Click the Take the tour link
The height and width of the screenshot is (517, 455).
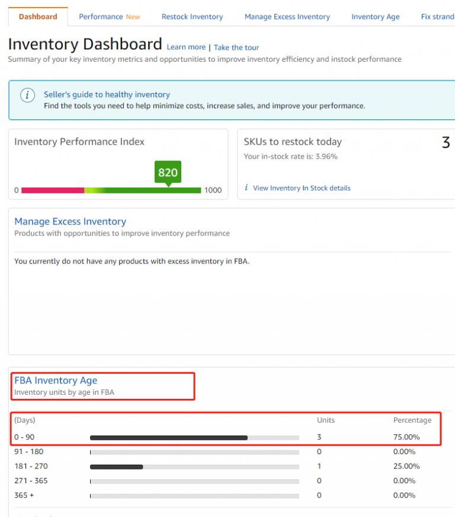point(236,47)
